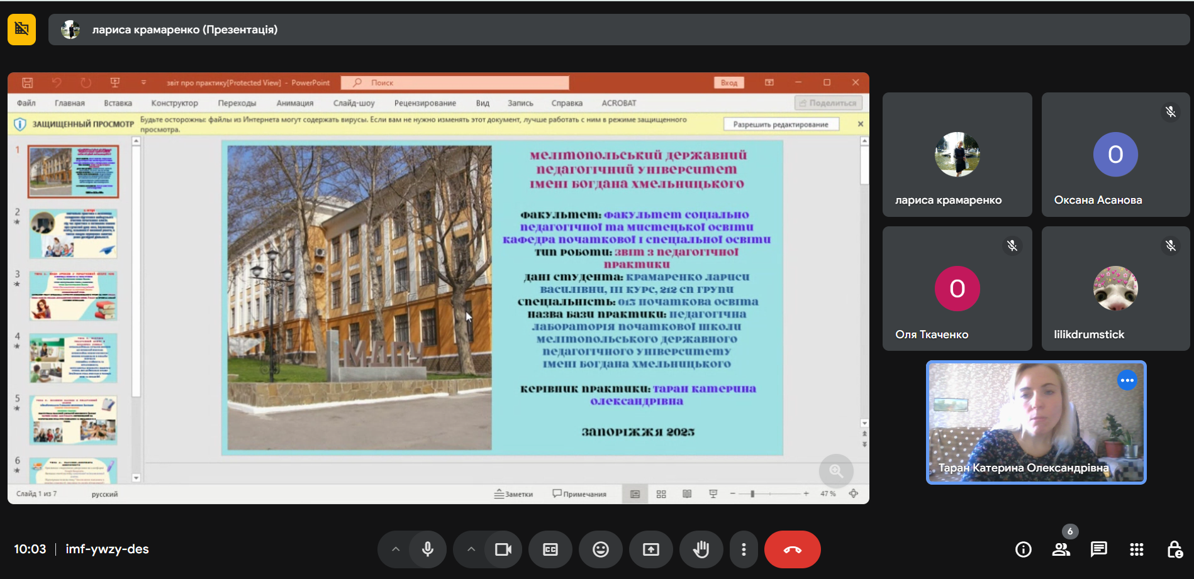This screenshot has width=1194, height=579.
Task: Turn off the camera
Action: (503, 549)
